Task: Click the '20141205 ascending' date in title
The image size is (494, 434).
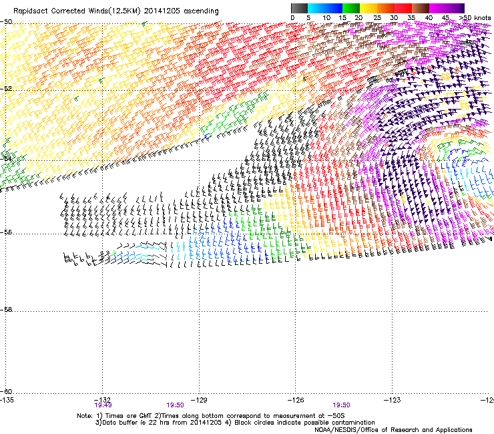Action: click(181, 11)
